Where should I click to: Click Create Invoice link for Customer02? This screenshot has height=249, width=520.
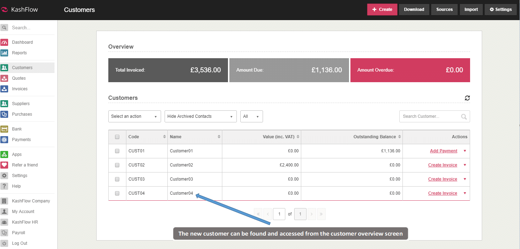point(442,165)
